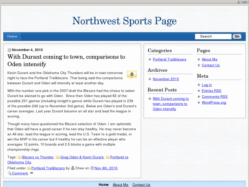249x187 pixels.
Task: Click the Go search button
Action: point(237,36)
